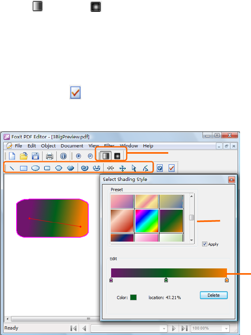
Task: Choose the pale green preset gradient in bottom row
Action: pos(171,238)
